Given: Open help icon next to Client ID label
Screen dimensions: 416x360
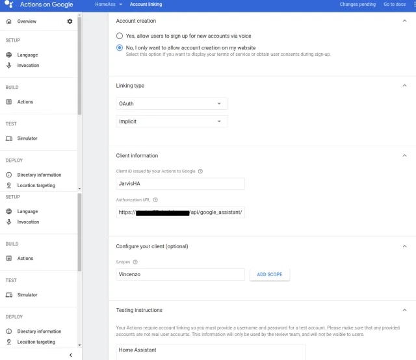Looking at the screenshot, I should [201, 171].
